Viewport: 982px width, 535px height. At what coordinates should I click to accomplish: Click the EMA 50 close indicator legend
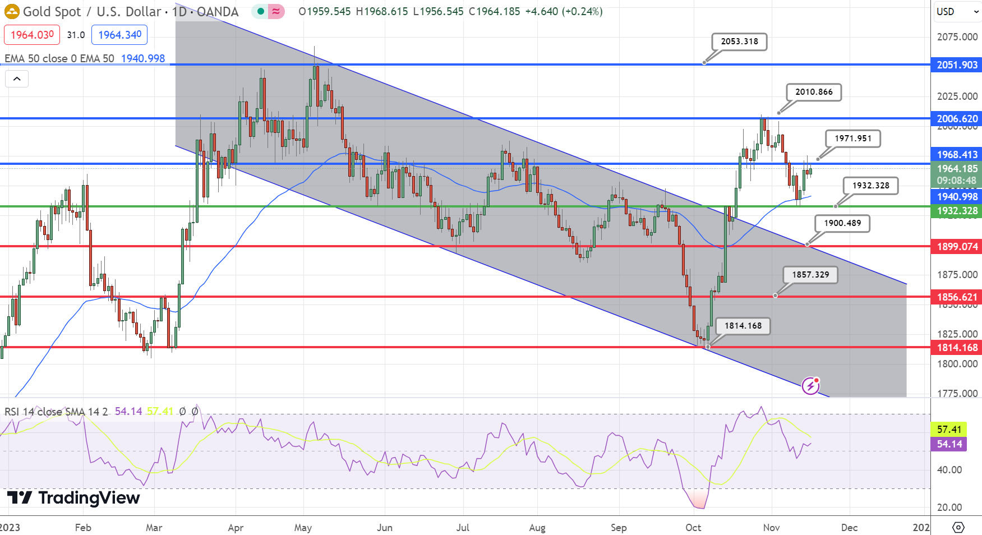click(59, 58)
